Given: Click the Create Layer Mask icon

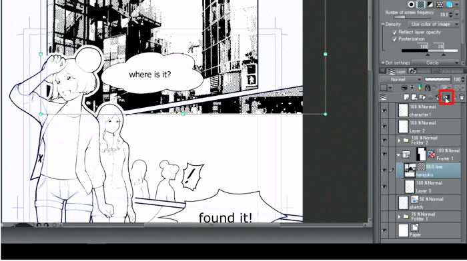Looking at the screenshot, I should (446, 97).
